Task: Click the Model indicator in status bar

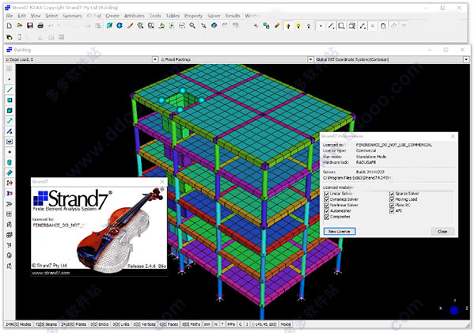Action: tap(286, 324)
